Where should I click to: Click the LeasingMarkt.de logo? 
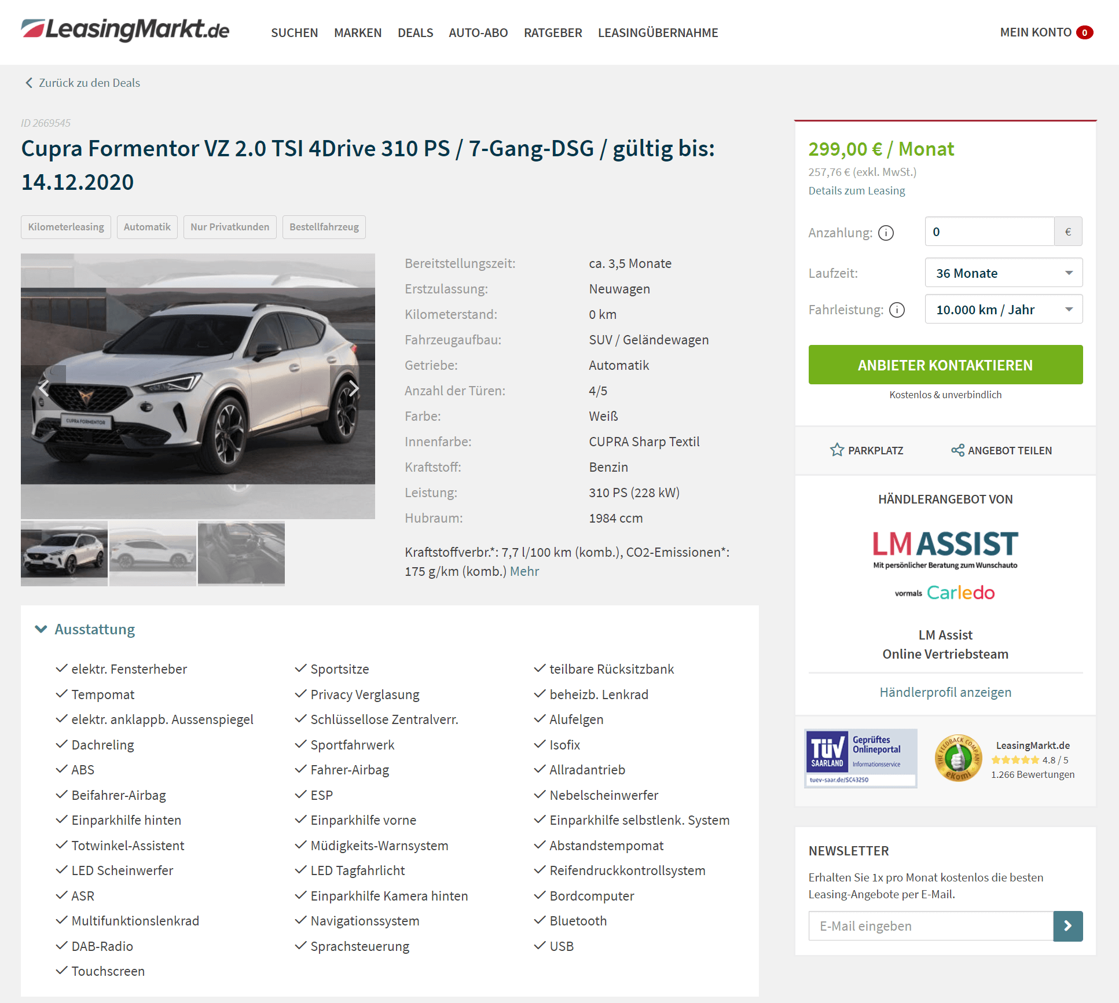click(125, 30)
